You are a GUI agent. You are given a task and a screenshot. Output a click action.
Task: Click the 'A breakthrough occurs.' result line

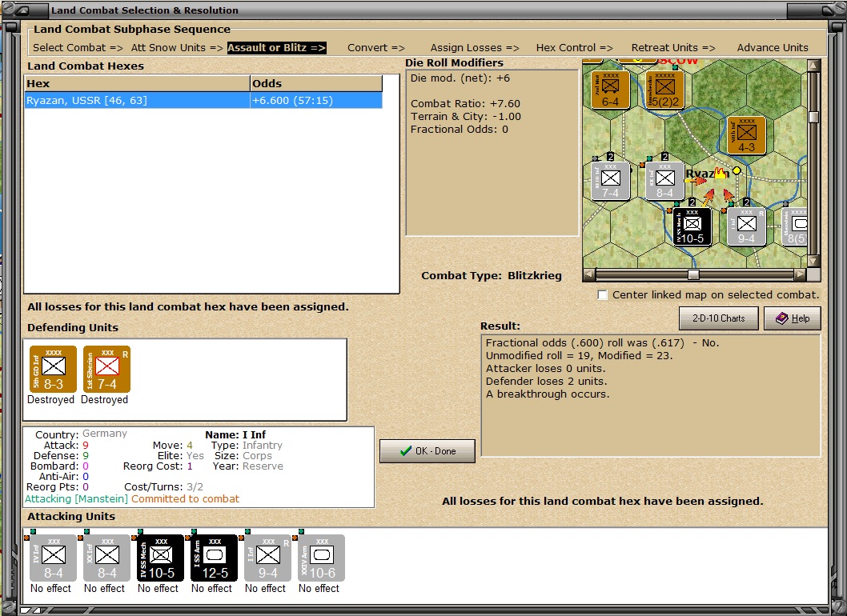pyautogui.click(x=548, y=394)
